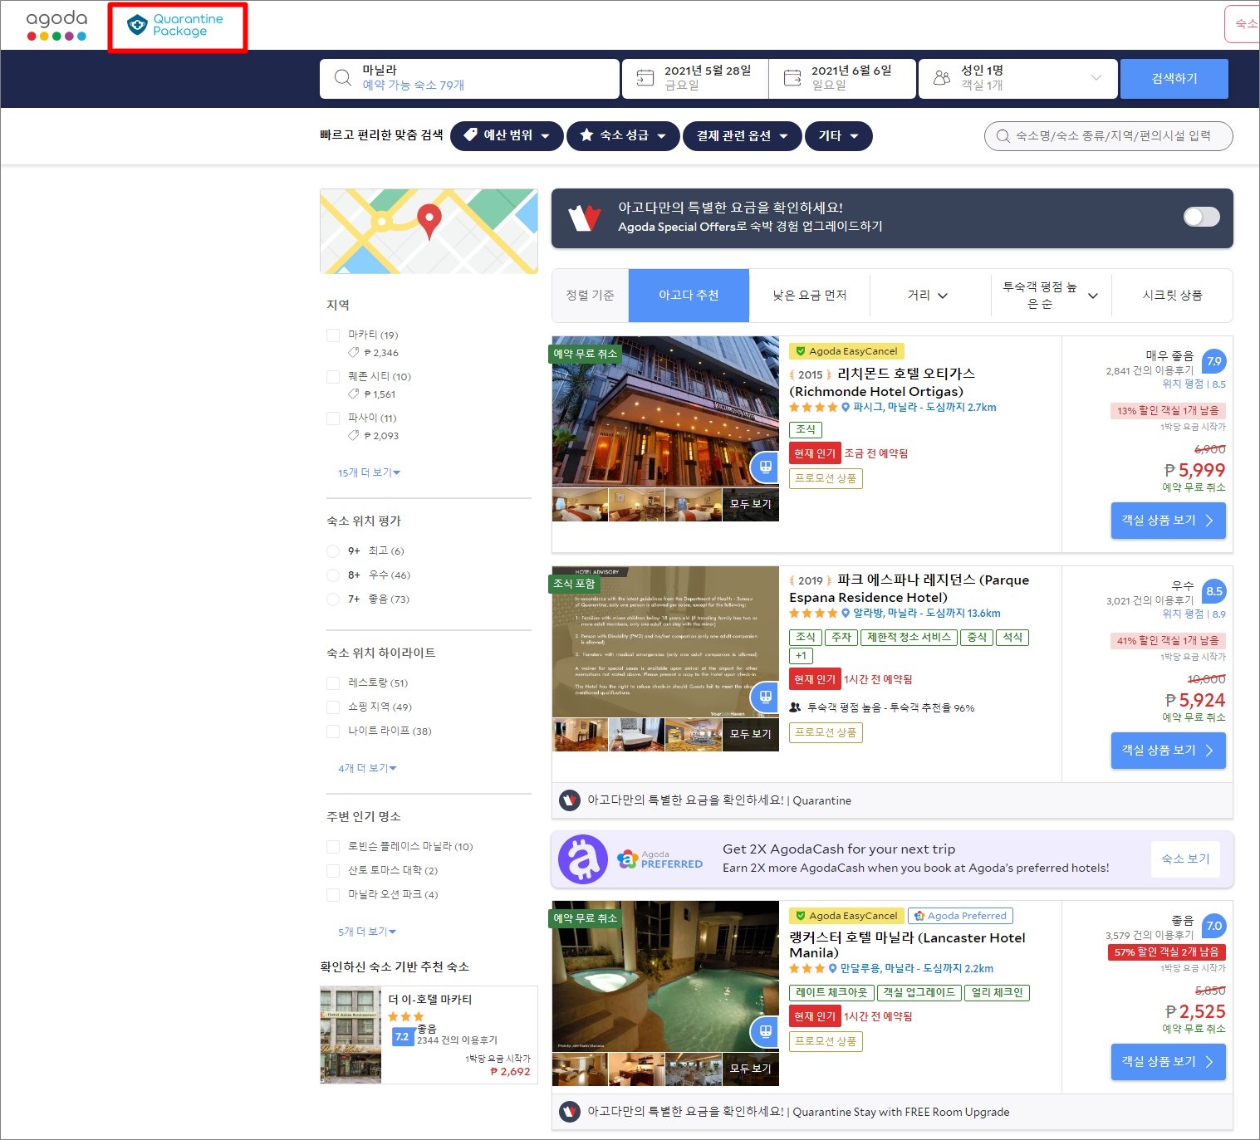
Task: Click the search magnifier icon beside 마닐라
Action: tap(342, 78)
